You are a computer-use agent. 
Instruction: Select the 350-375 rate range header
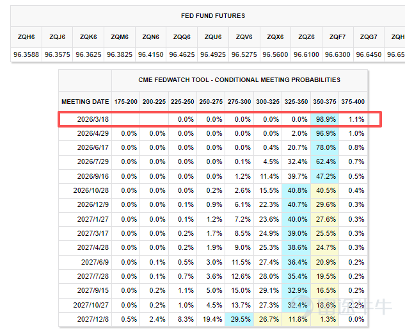click(324, 102)
